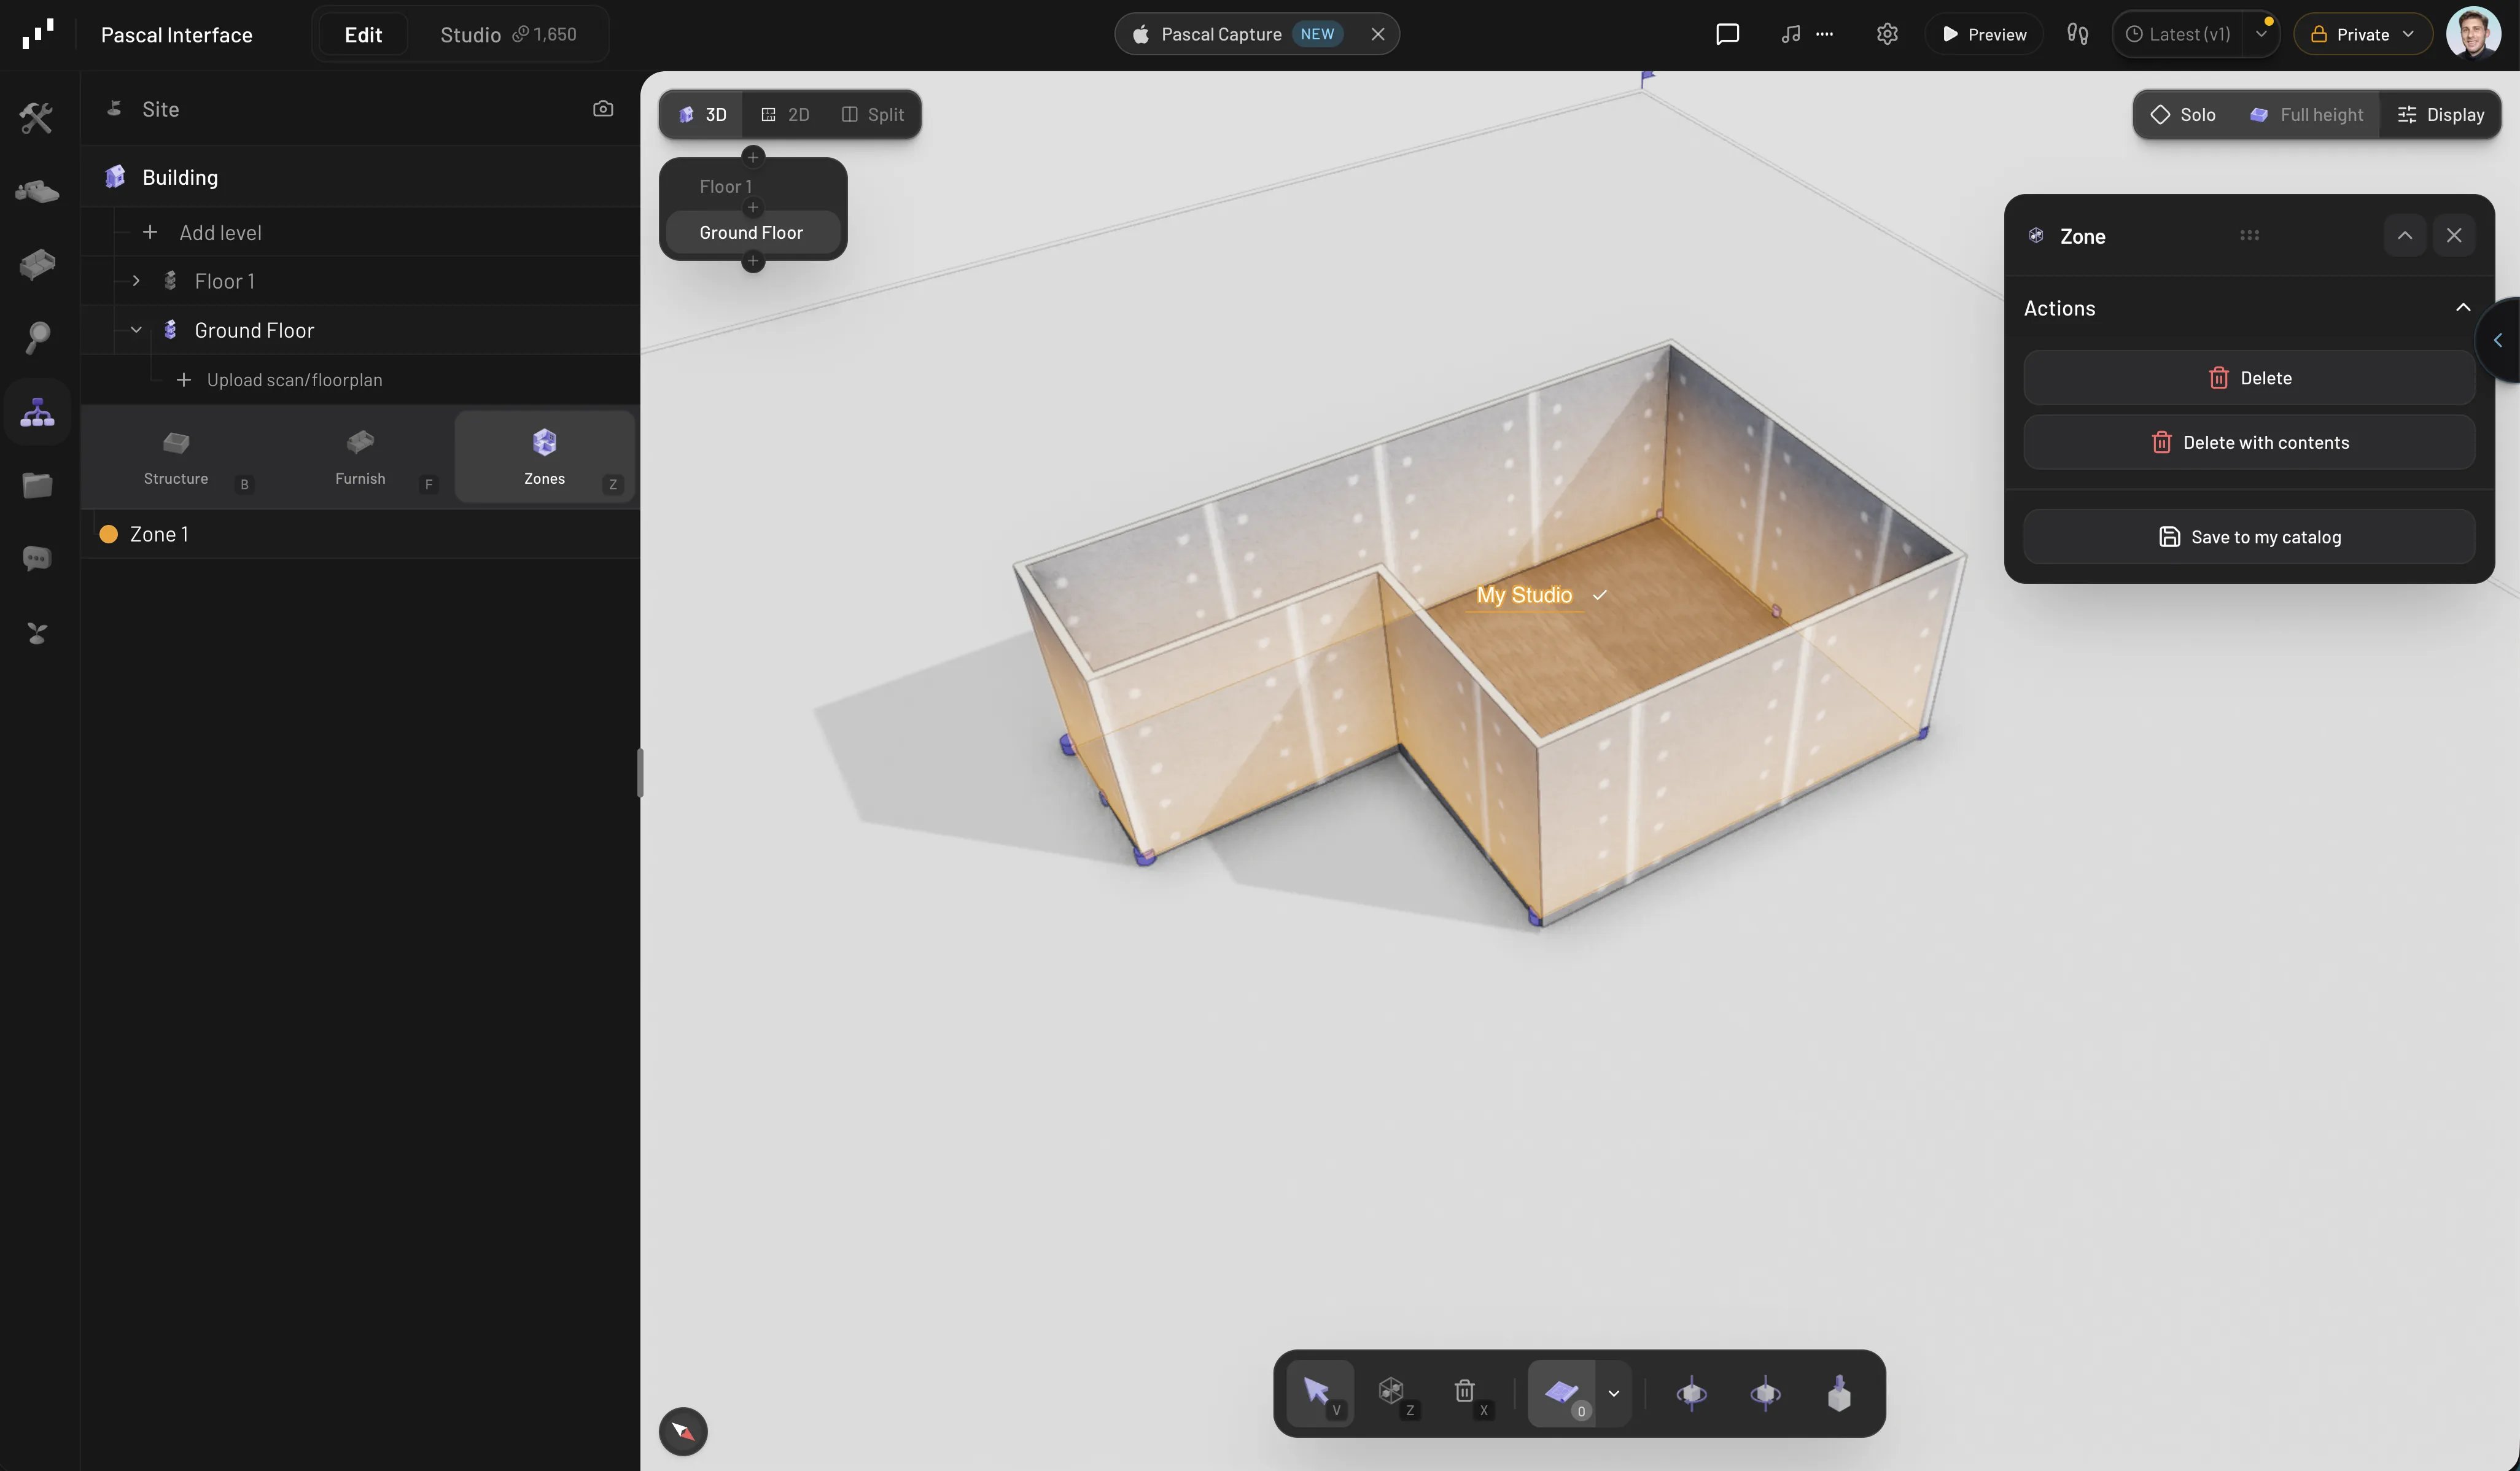Expand the right edge collapsed panel arrow

tap(2498, 340)
